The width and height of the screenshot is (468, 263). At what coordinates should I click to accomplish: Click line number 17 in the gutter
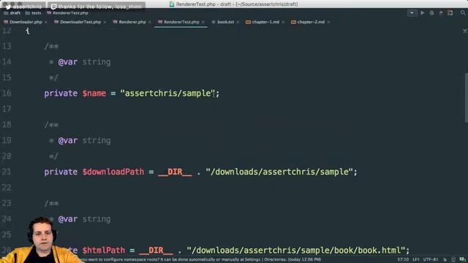pyautogui.click(x=7, y=109)
